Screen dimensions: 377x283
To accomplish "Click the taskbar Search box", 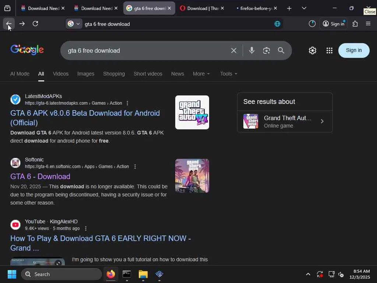I will pyautogui.click(x=61, y=274).
